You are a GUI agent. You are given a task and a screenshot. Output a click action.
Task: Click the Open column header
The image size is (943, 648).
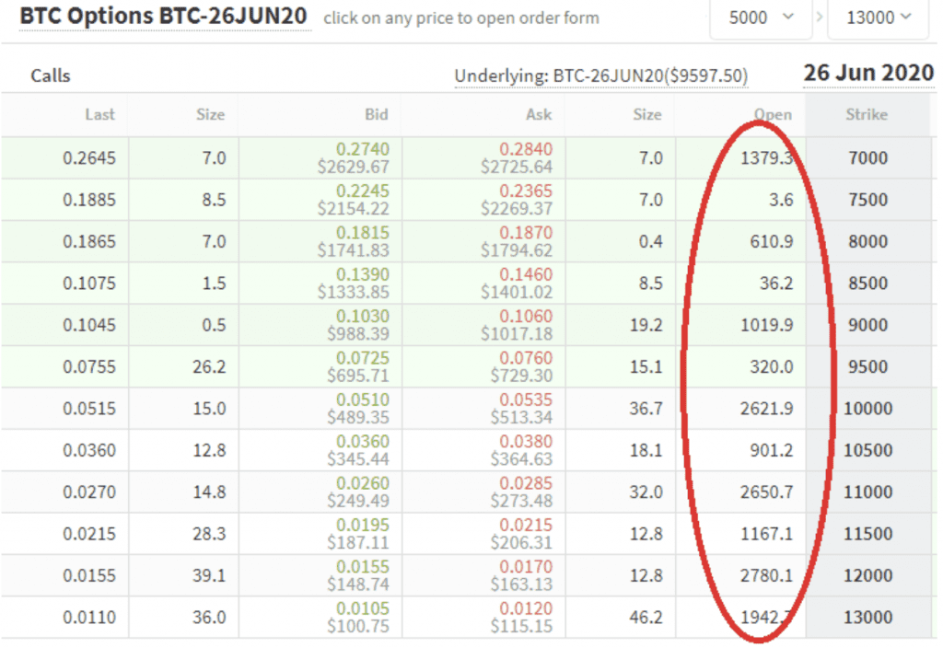pyautogui.click(x=773, y=115)
